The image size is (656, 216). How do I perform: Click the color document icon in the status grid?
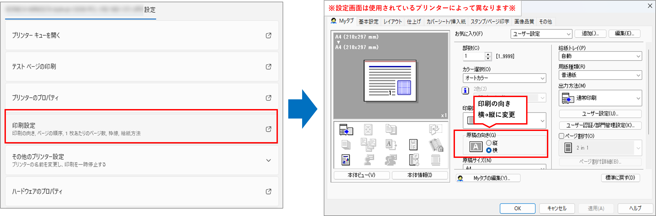pyautogui.click(x=346, y=160)
